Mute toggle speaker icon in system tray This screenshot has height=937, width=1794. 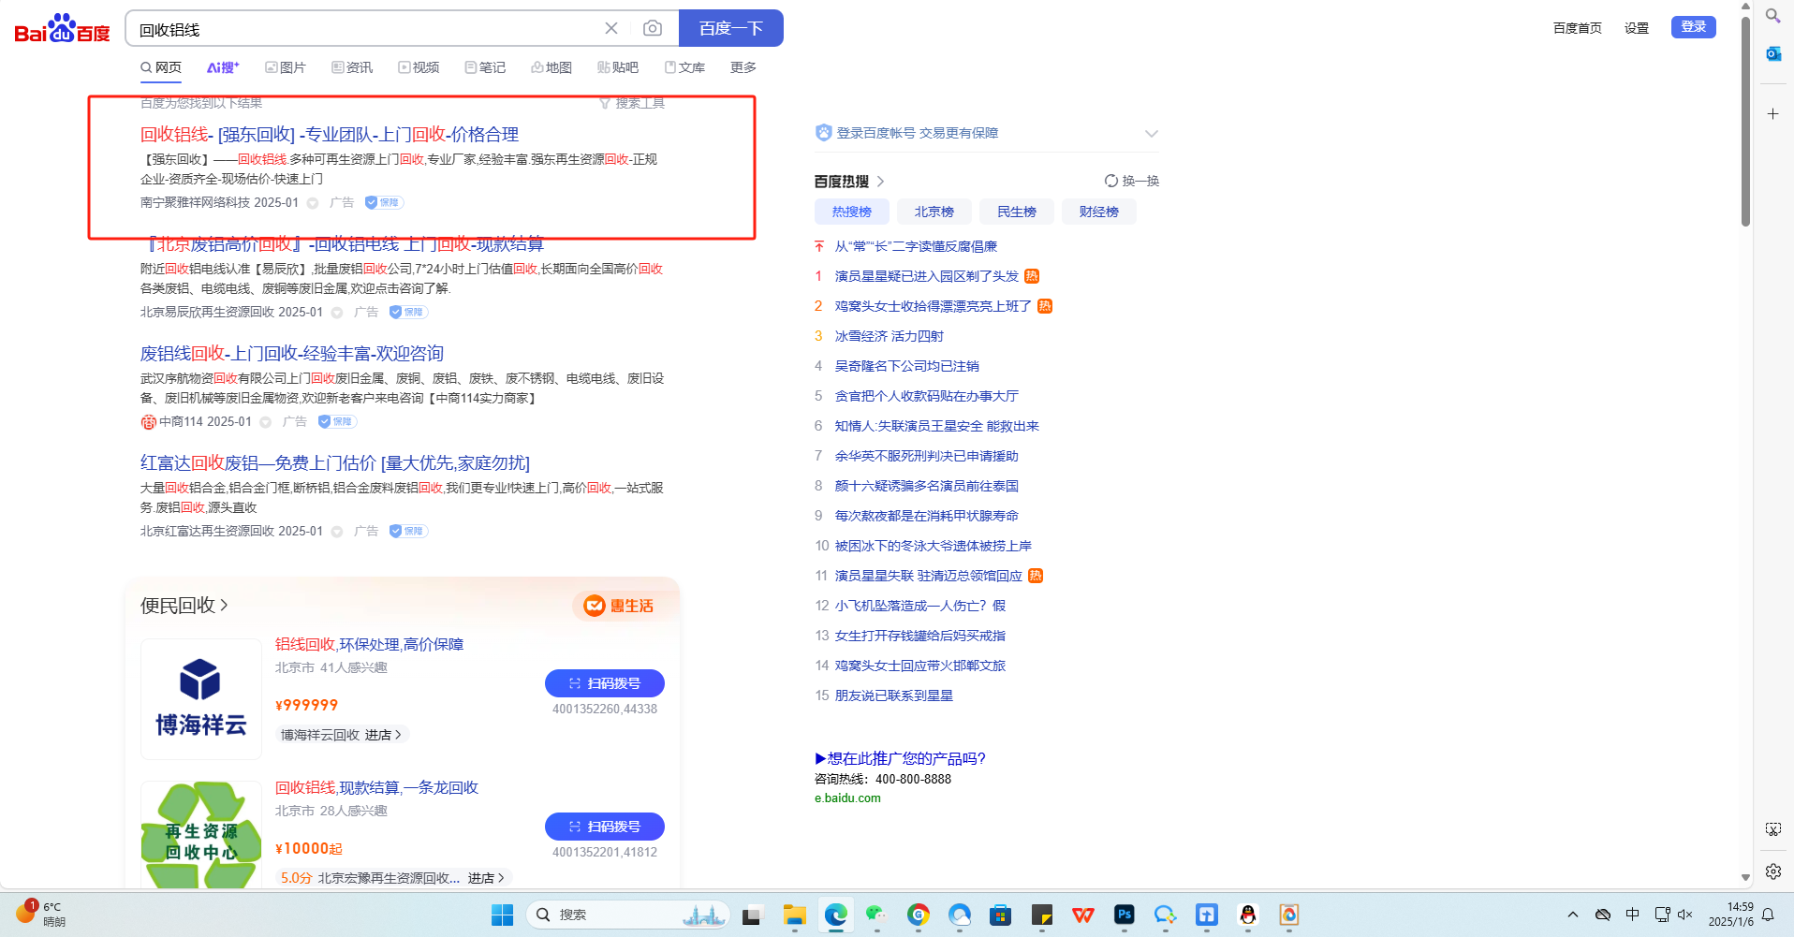click(x=1685, y=915)
